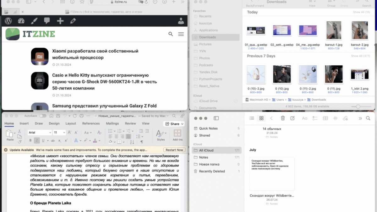Open the Arial font name dropdown
The image size is (377, 212).
click(40, 133)
